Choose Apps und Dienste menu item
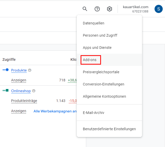This screenshot has height=147, width=165. pyautogui.click(x=97, y=48)
